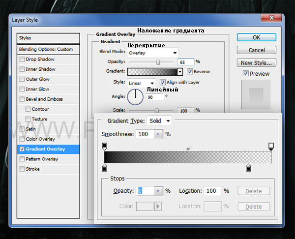Click the OK button
The width and height of the screenshot is (295, 239).
point(257,37)
